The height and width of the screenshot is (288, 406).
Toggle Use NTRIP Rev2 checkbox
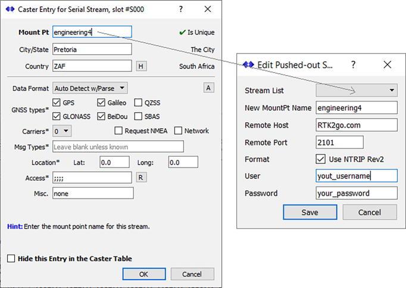click(x=321, y=159)
